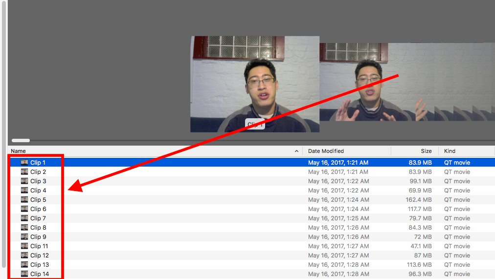The width and height of the screenshot is (495, 279).
Task: Select the centered Clip 1 cover preview
Action: [255, 84]
